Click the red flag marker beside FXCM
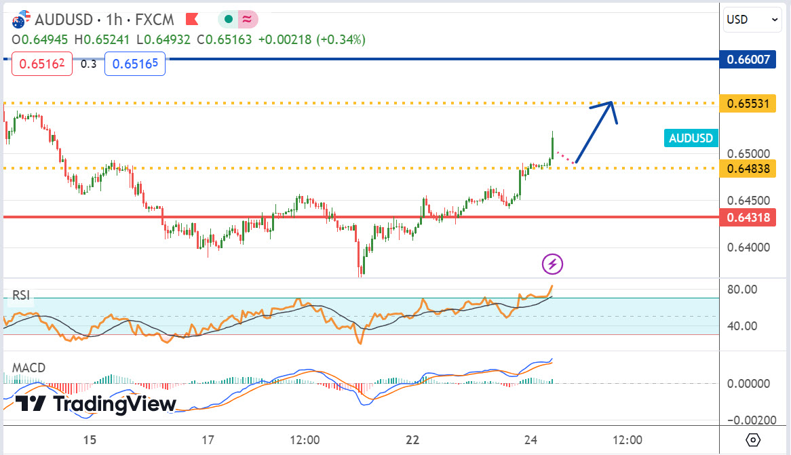 pyautogui.click(x=192, y=20)
